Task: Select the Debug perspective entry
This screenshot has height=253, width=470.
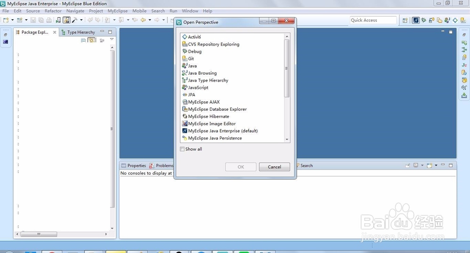Action: point(192,51)
